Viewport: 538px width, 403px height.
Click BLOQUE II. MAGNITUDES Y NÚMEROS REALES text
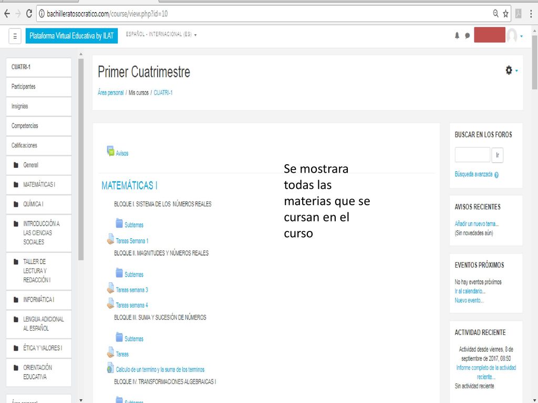tap(161, 253)
